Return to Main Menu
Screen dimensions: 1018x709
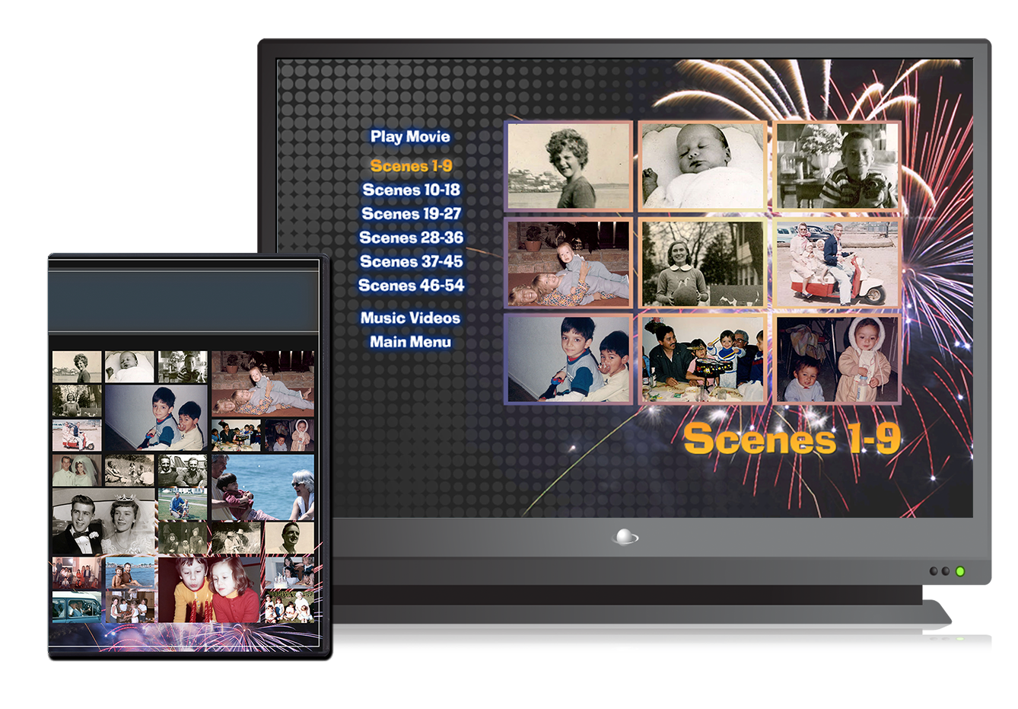coord(410,342)
